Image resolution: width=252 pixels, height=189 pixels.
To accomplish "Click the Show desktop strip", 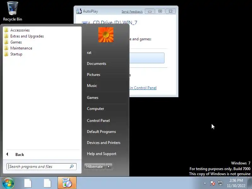I will [250, 183].
